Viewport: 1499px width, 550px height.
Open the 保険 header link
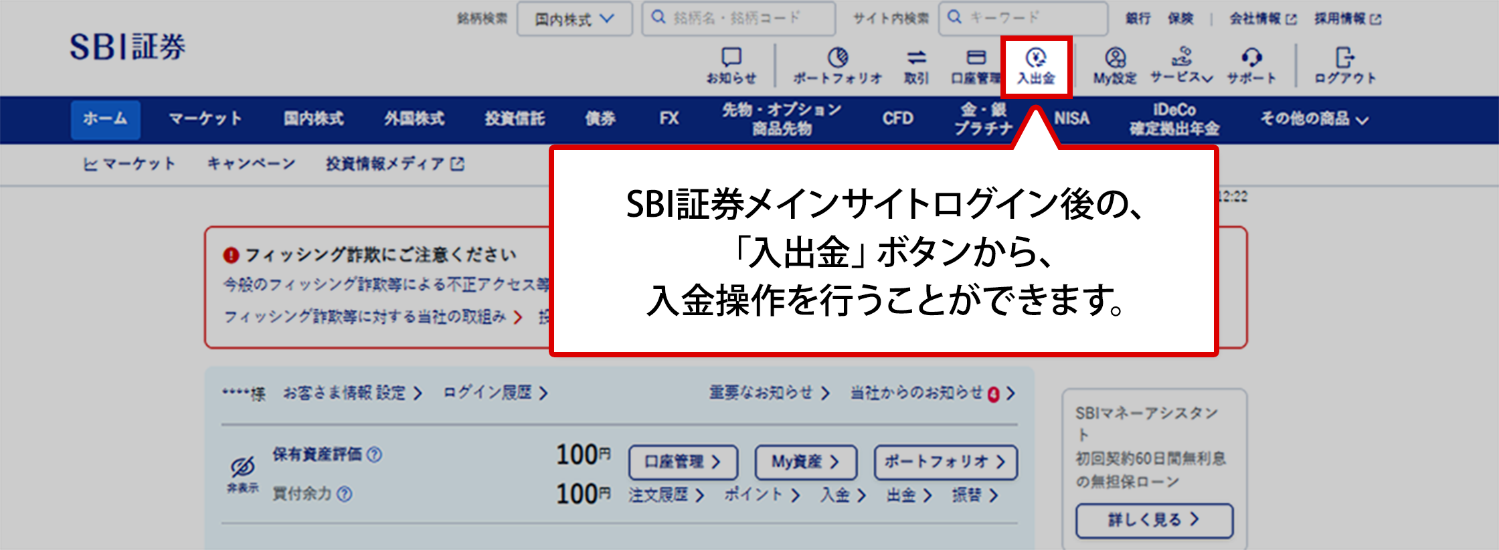[x=1180, y=19]
